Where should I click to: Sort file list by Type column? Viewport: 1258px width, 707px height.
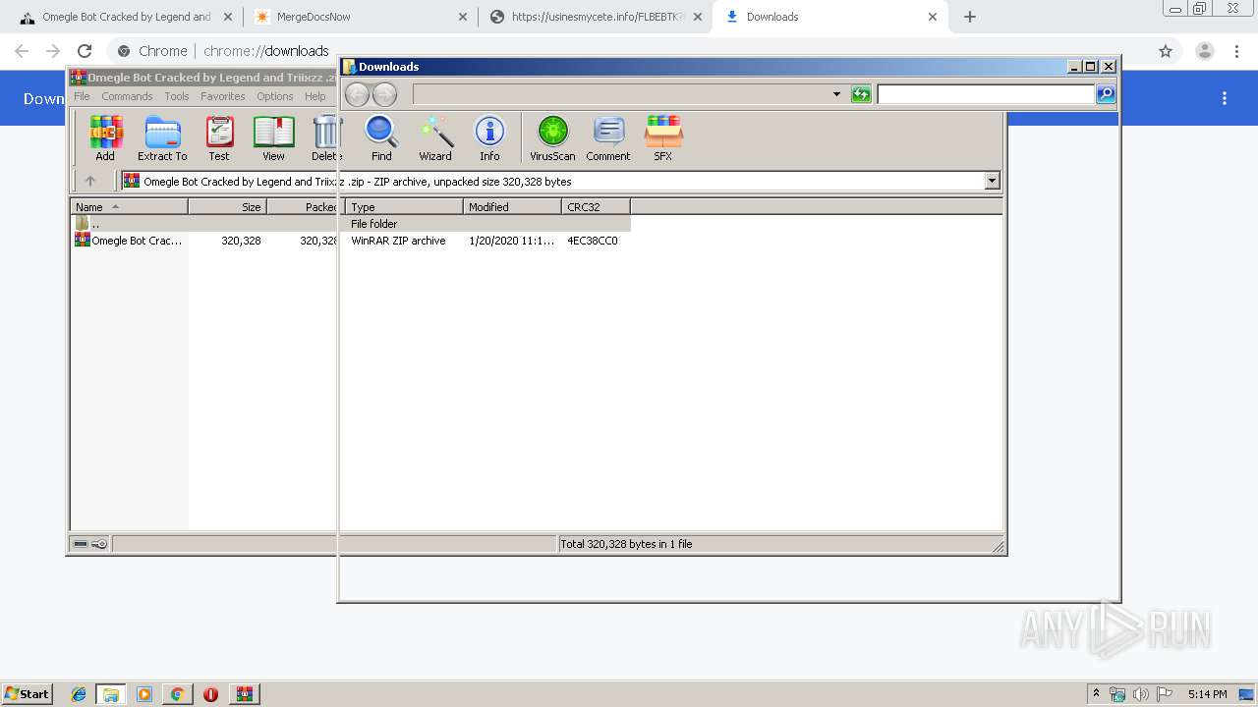pyautogui.click(x=404, y=206)
